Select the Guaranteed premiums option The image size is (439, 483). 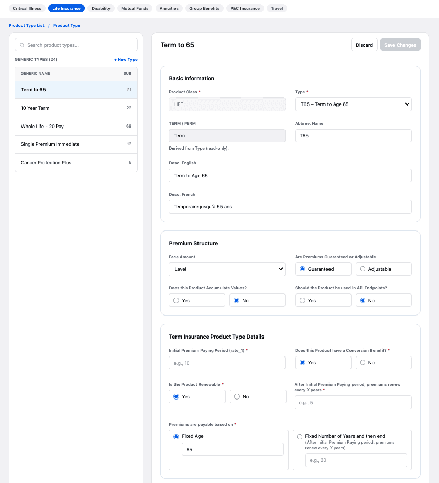click(303, 269)
